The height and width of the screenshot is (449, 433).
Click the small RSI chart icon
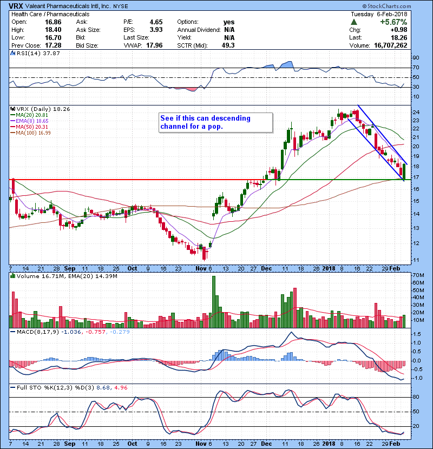pyautogui.click(x=12, y=53)
